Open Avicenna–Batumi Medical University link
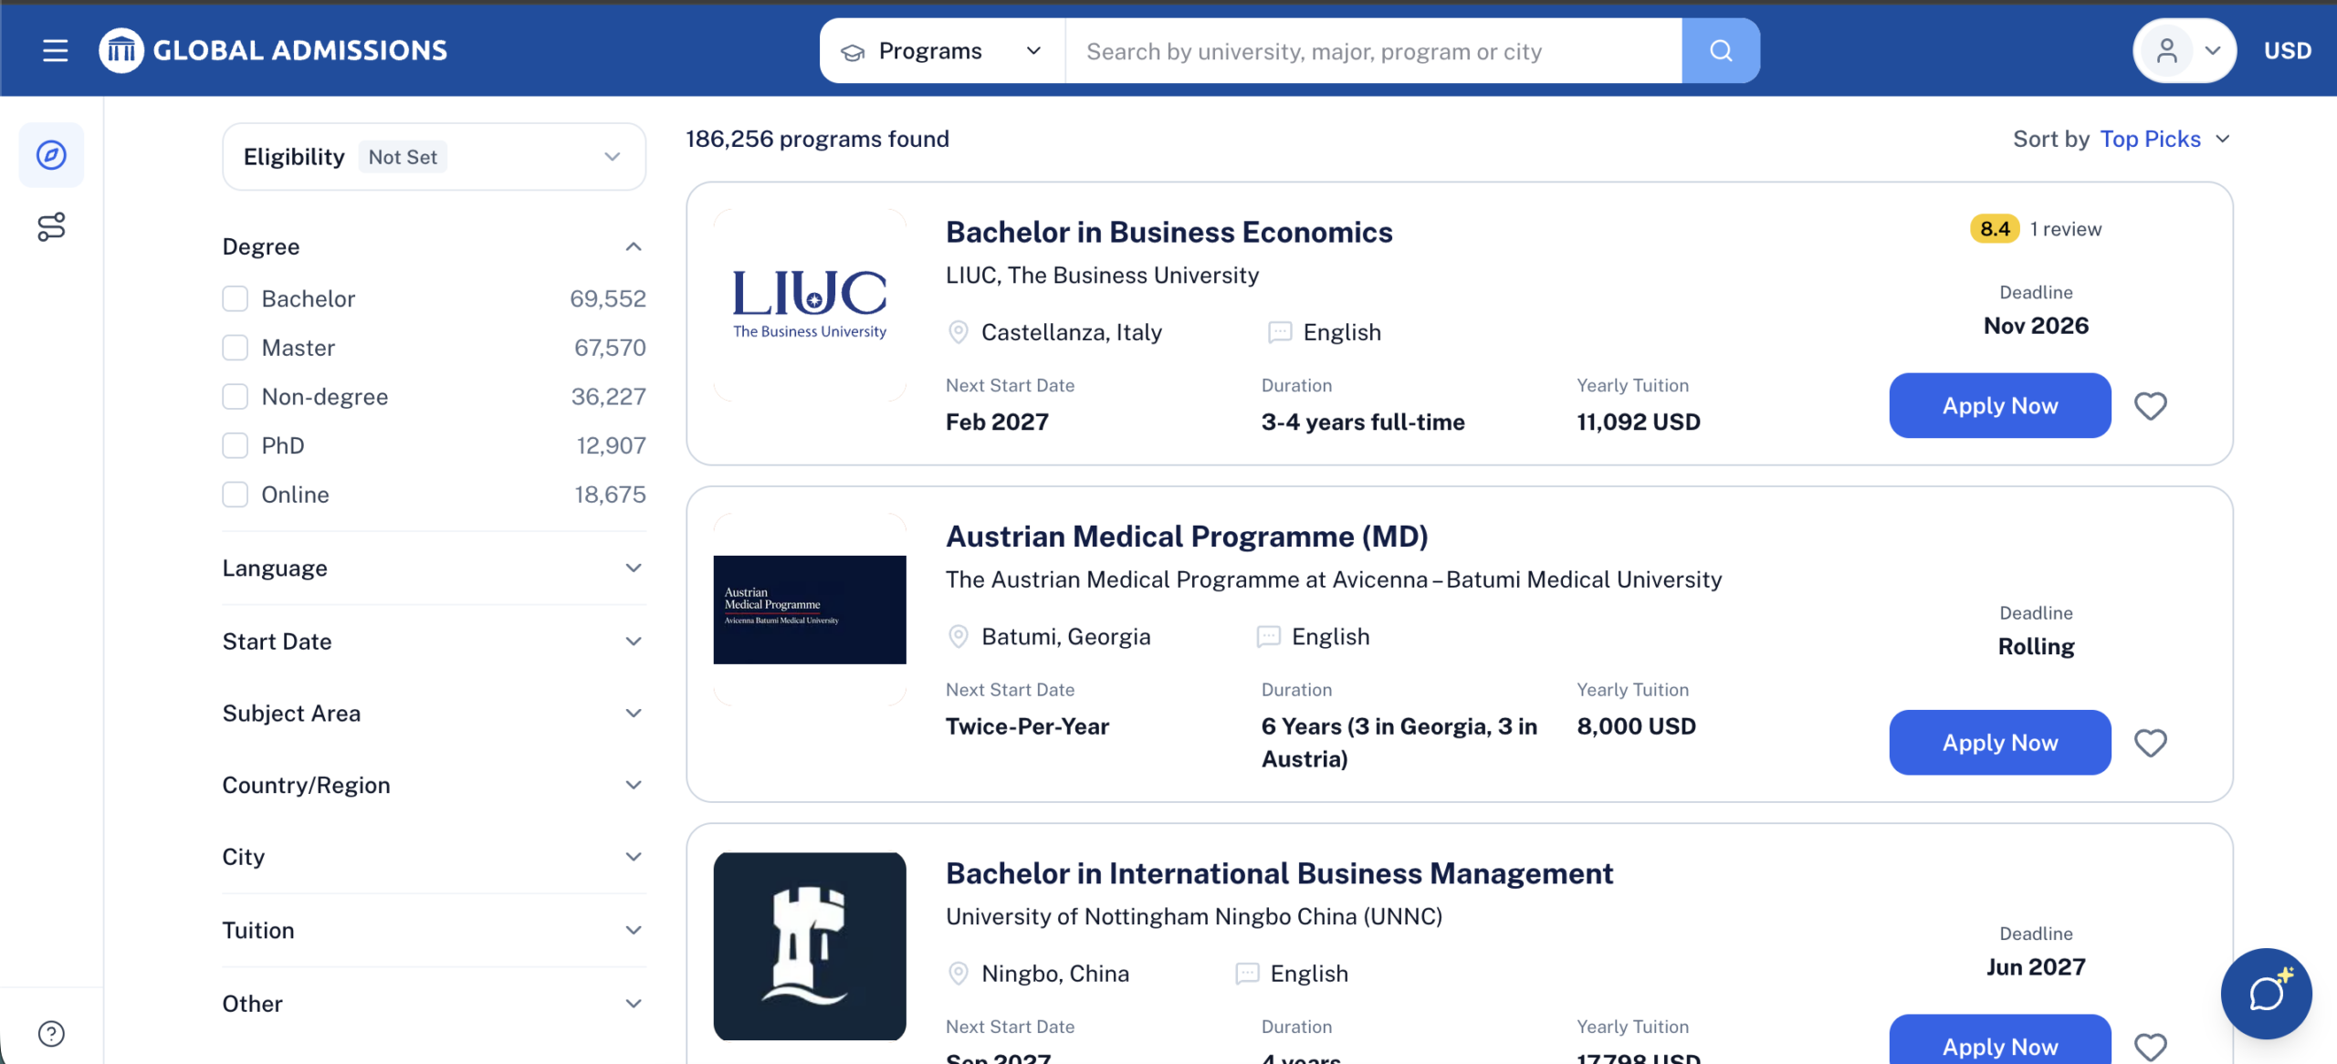The height and width of the screenshot is (1064, 2337). 1334,579
